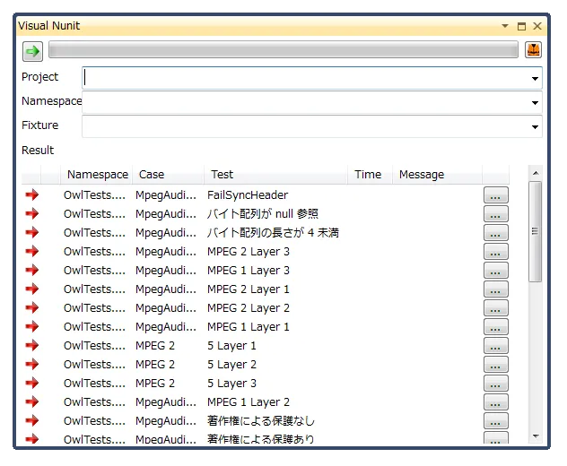
Task: Click the '...' button for 5 Layer 2
Action: [495, 365]
